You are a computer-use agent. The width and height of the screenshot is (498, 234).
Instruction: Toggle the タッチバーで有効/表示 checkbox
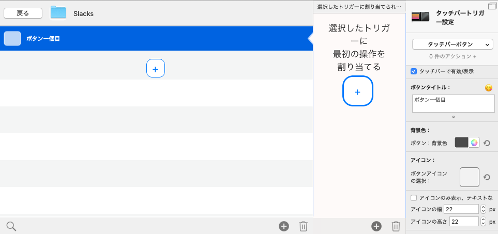click(x=414, y=71)
